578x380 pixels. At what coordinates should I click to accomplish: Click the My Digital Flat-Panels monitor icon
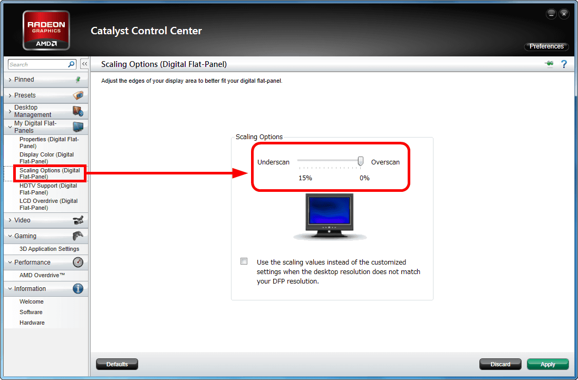[x=78, y=126]
